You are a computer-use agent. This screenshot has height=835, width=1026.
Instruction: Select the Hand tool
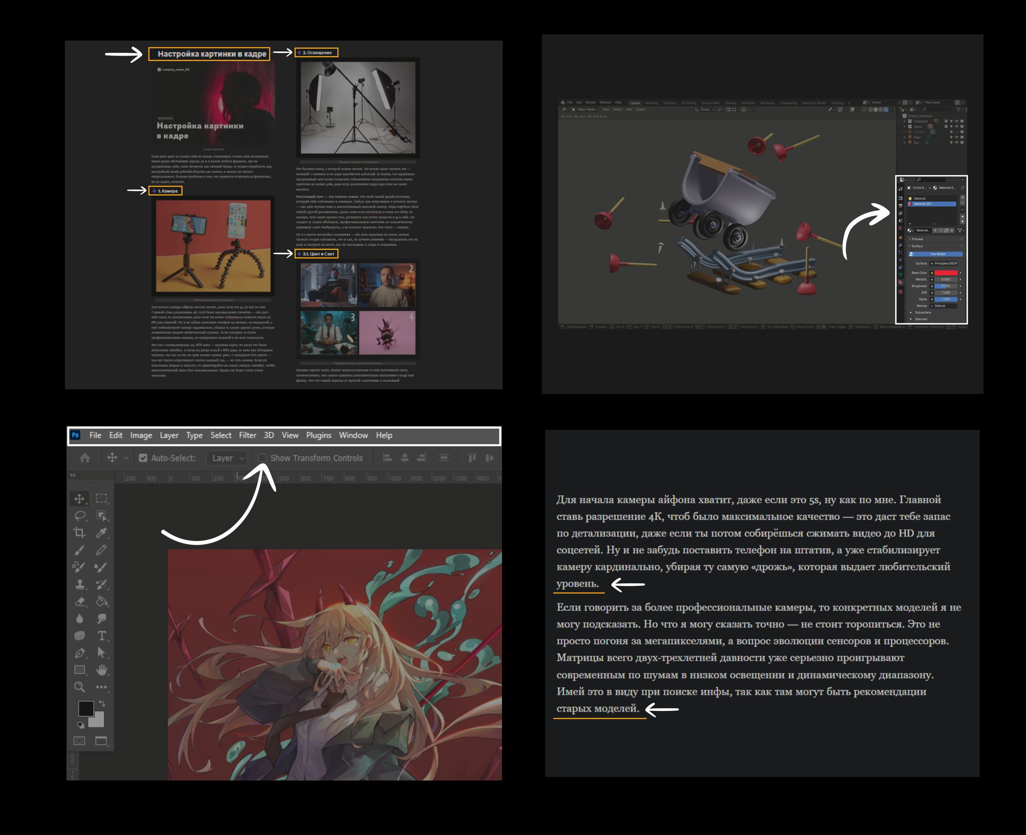102,670
